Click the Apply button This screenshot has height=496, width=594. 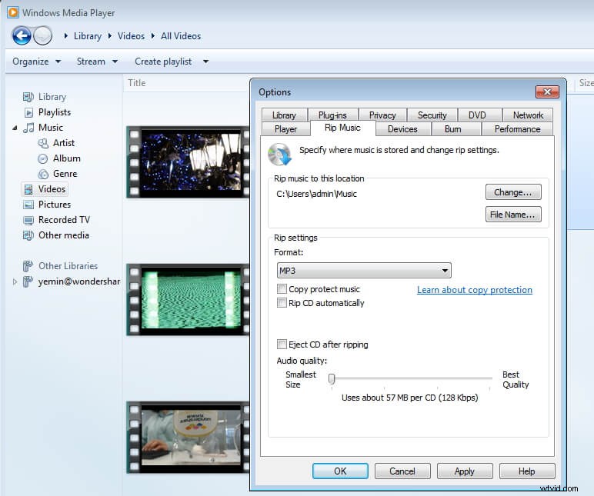click(465, 471)
